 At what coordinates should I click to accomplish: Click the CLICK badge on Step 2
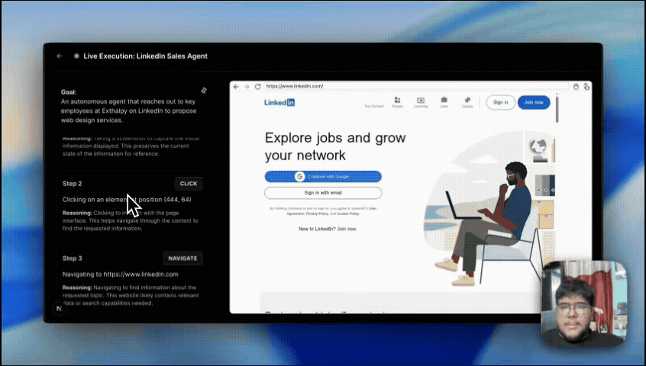tap(189, 184)
